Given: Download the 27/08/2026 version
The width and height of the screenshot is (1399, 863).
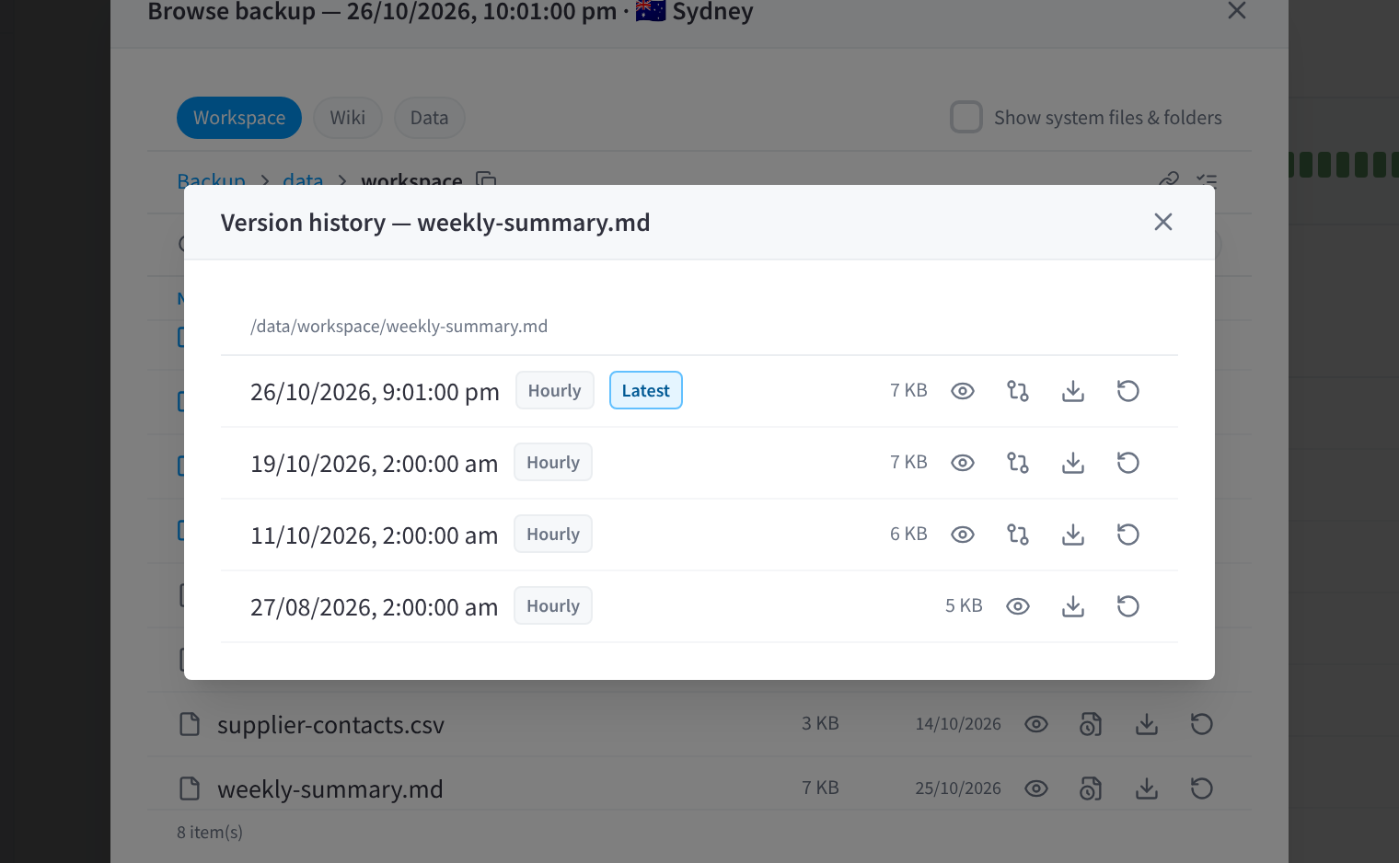Looking at the screenshot, I should (1073, 606).
